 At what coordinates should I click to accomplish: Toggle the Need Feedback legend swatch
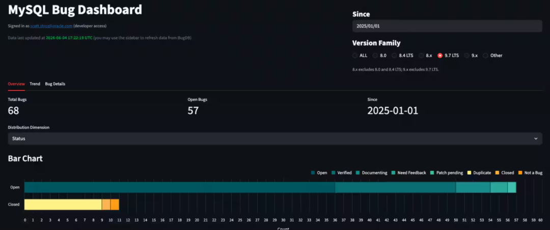pos(393,173)
